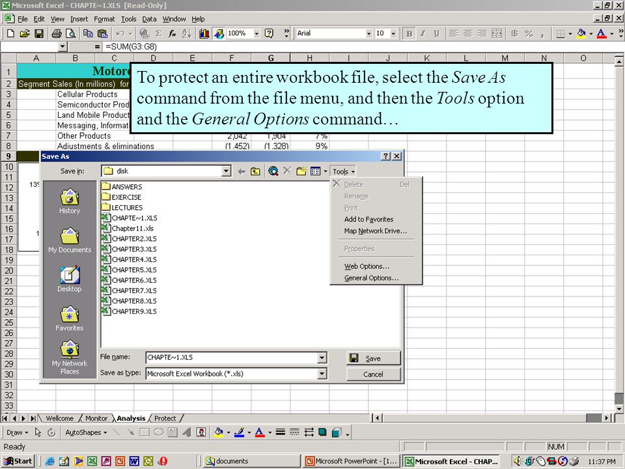This screenshot has width=625, height=469.
Task: Click the Print Preview icon
Action: click(x=70, y=33)
